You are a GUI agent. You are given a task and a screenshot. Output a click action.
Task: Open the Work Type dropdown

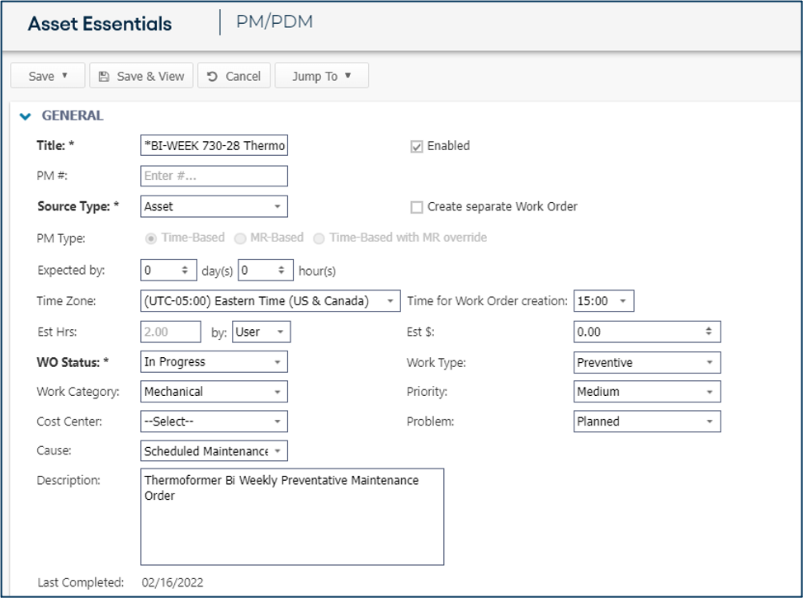pos(647,362)
